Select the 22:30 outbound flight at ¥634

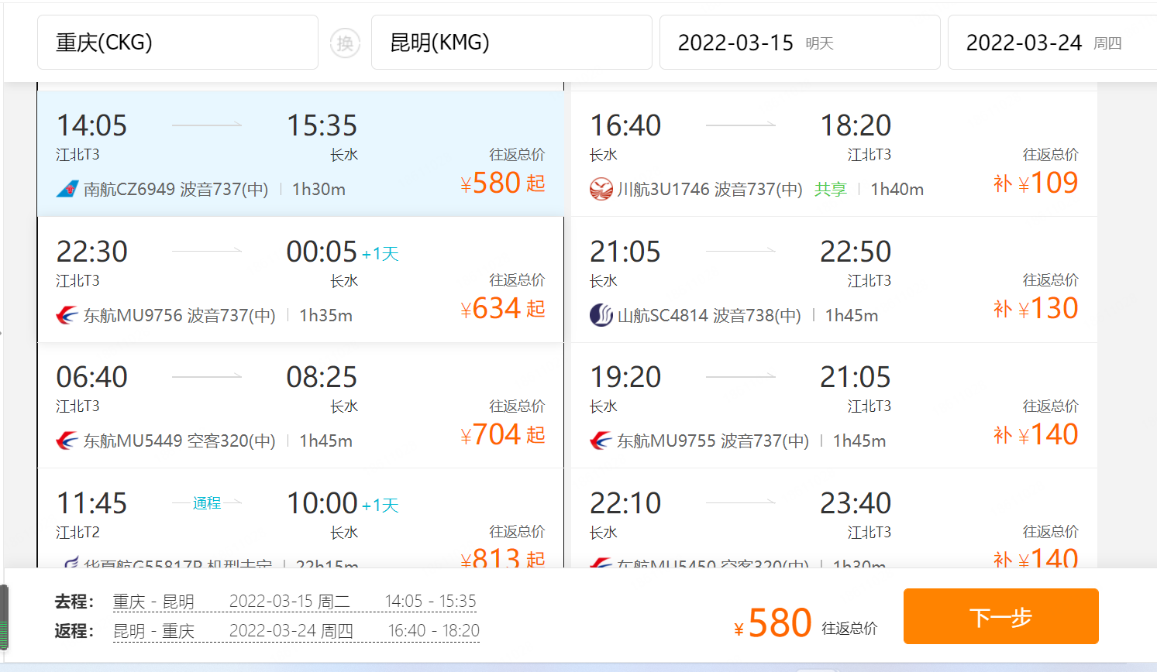click(300, 279)
